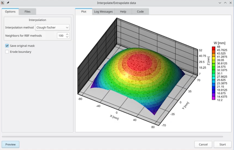Close the Interpolate/Extrapolate data dialog
The height and width of the screenshot is (150, 234).
pos(230,3)
